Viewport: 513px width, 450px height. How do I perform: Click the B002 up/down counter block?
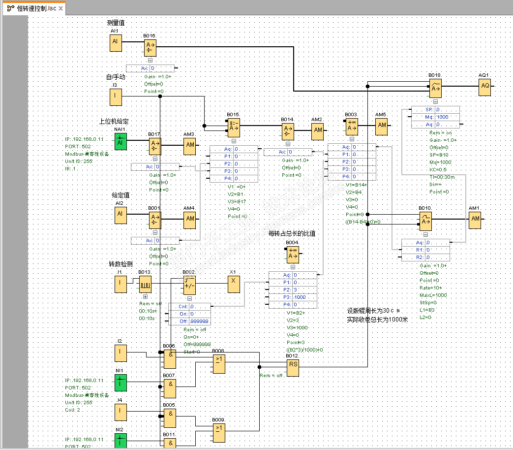[189, 284]
